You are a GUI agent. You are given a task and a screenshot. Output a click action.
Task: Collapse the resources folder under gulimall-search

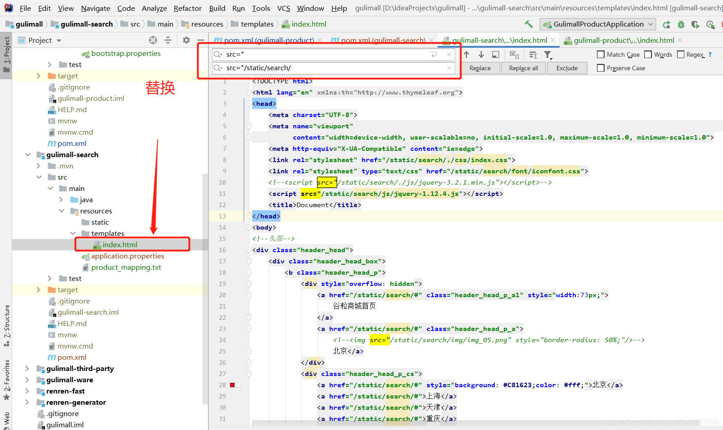coord(61,211)
